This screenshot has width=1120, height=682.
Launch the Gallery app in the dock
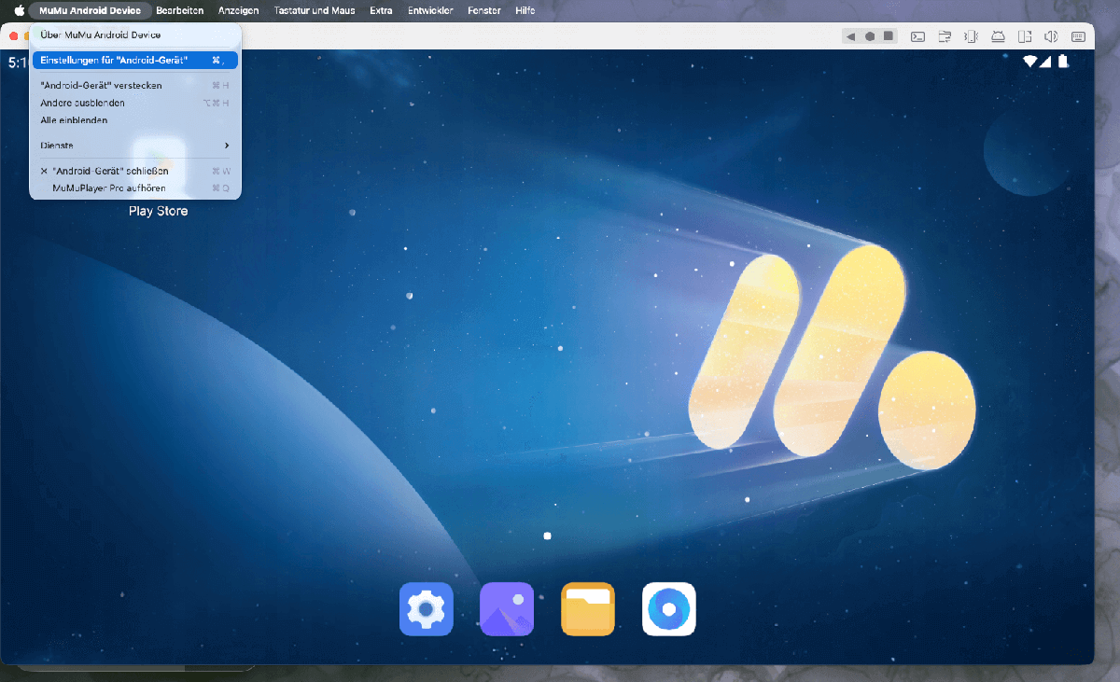point(507,608)
